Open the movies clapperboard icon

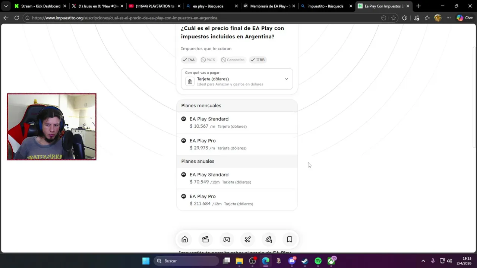point(205,239)
